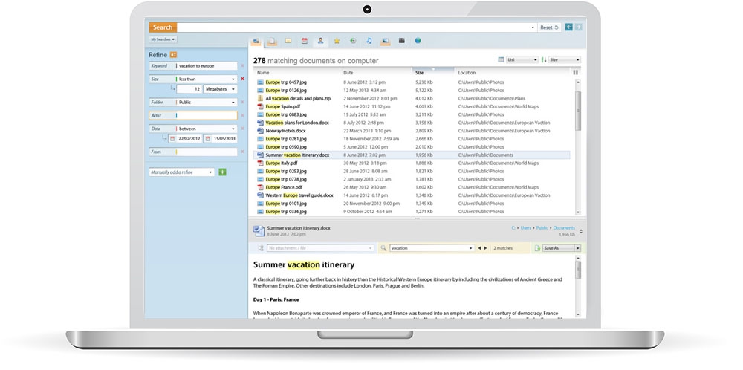Open the My Searches dropdown
This screenshot has height=370, width=743.
[163, 39]
